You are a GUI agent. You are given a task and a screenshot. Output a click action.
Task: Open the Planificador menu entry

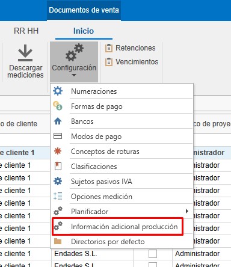tap(122, 212)
